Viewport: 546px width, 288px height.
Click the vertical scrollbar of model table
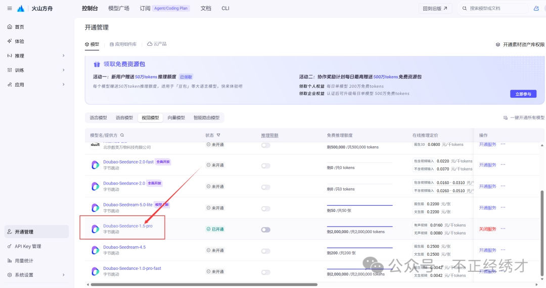point(542,234)
